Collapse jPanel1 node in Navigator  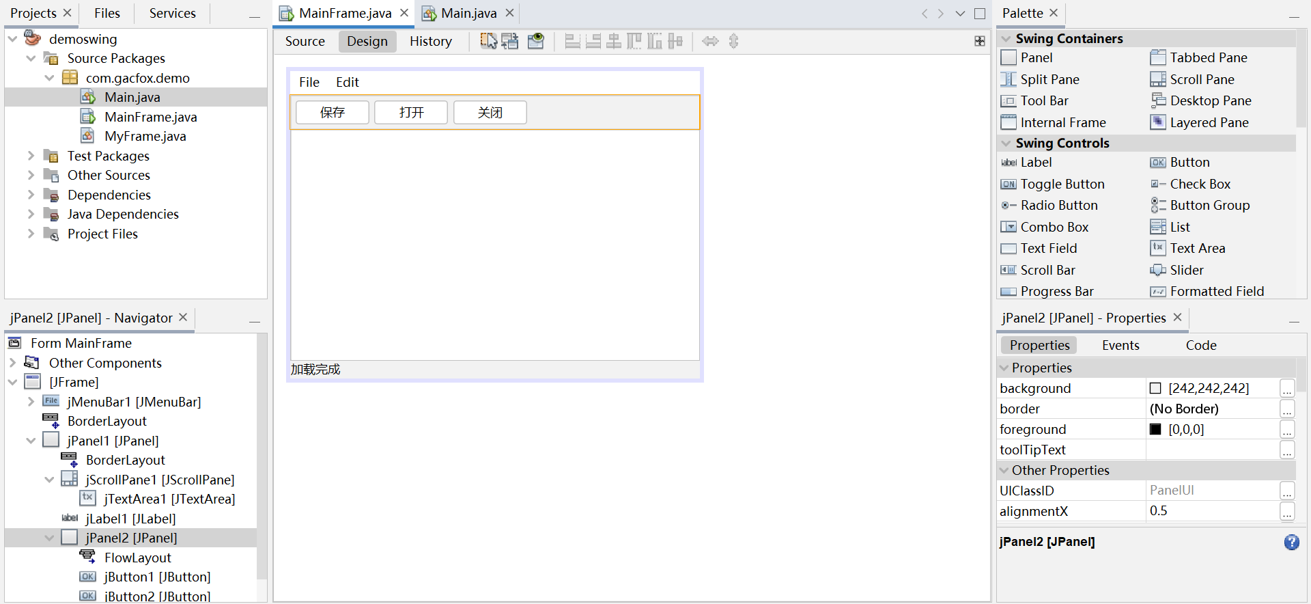(x=31, y=441)
